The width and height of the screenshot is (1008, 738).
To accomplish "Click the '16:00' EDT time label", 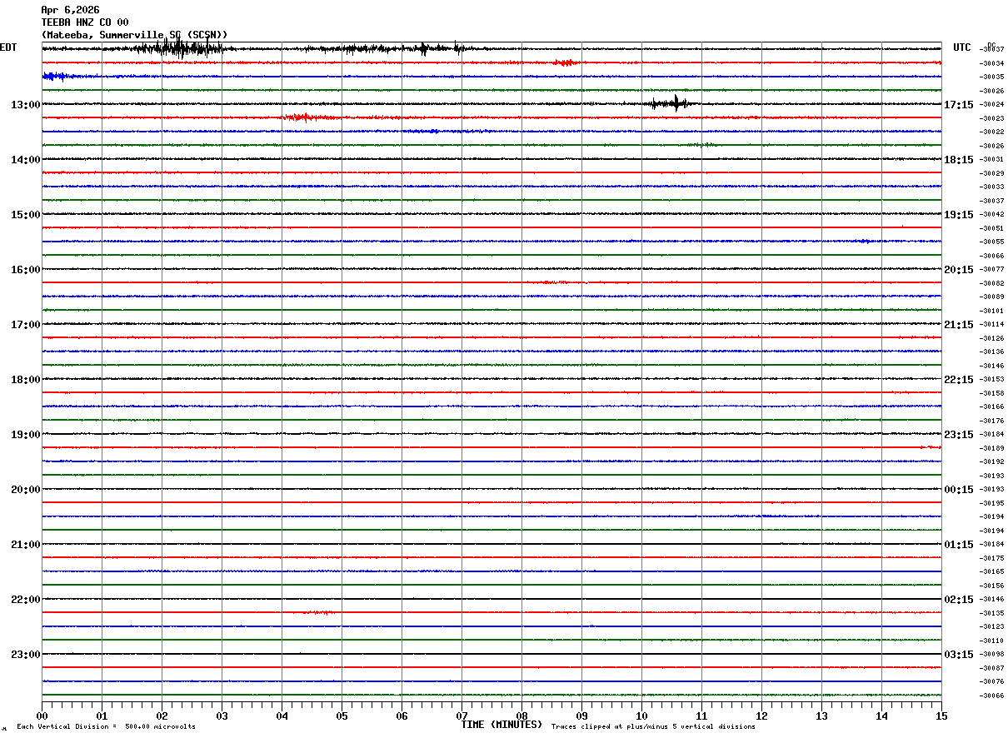I will click(x=25, y=270).
